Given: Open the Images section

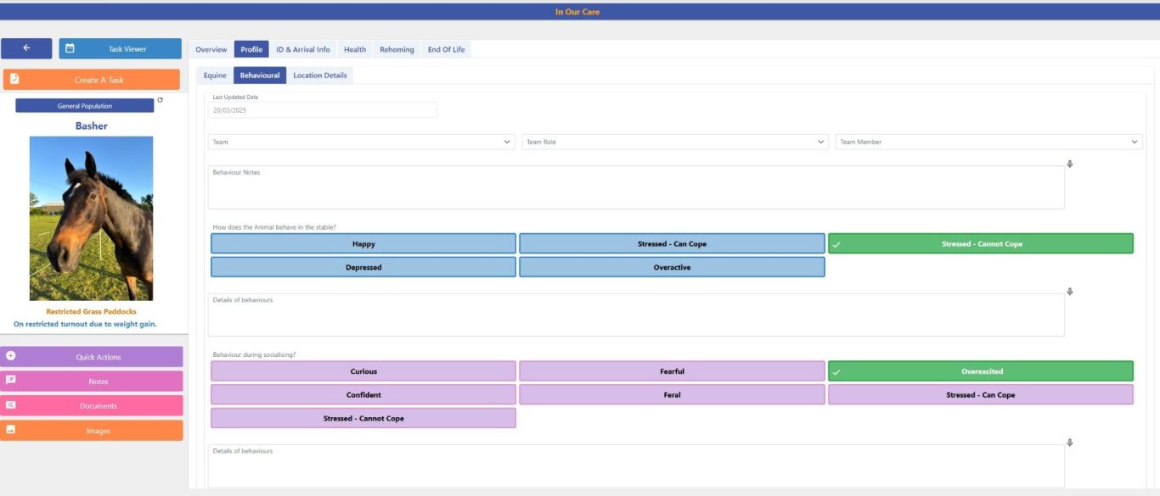Looking at the screenshot, I should (x=92, y=431).
